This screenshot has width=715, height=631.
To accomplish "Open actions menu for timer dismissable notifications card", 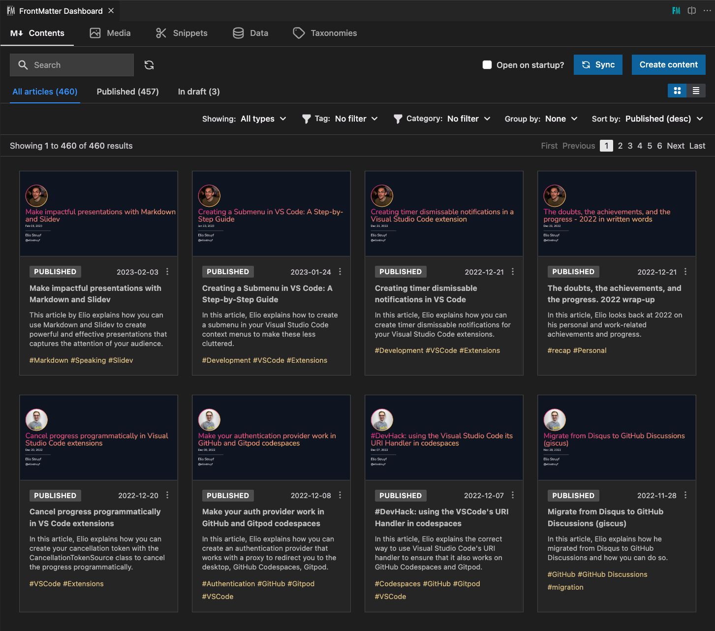I will (513, 272).
